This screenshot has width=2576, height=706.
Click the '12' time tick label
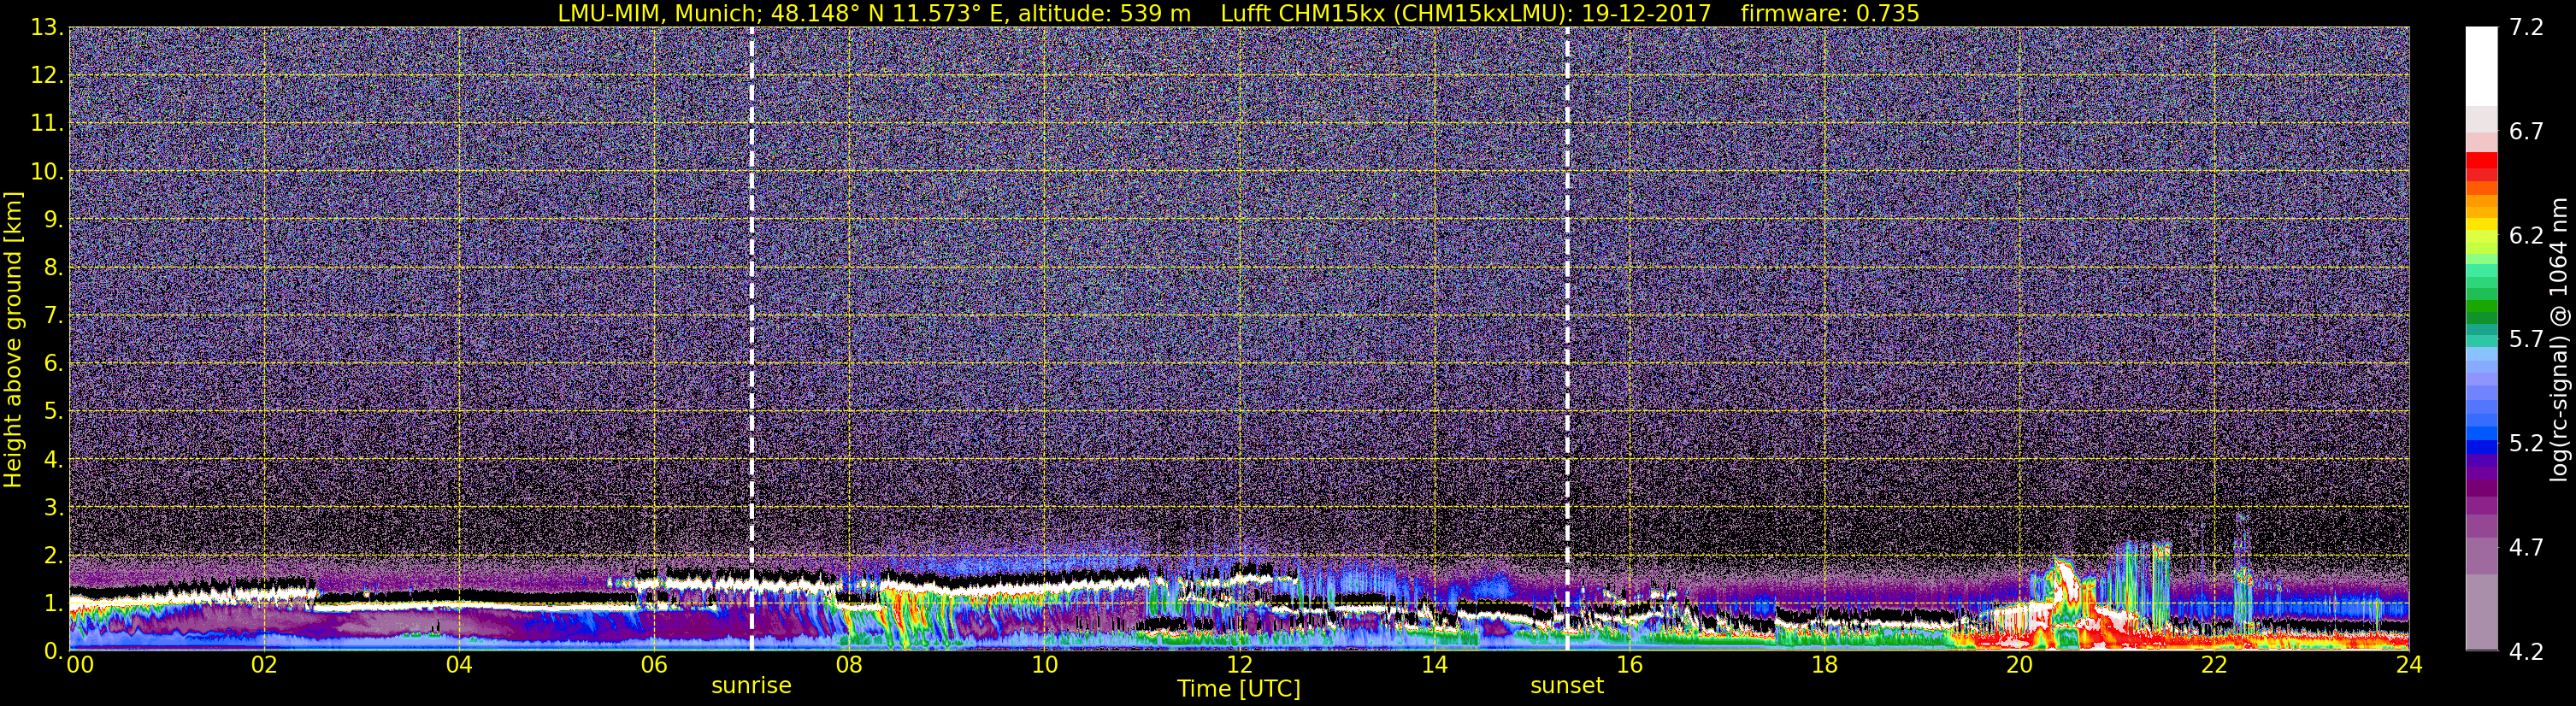tap(1239, 665)
